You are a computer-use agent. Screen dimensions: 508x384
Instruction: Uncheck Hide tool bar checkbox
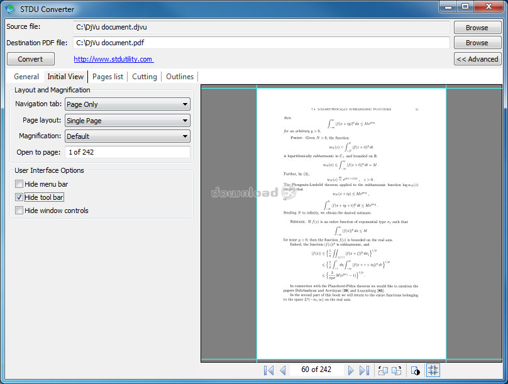(x=19, y=197)
